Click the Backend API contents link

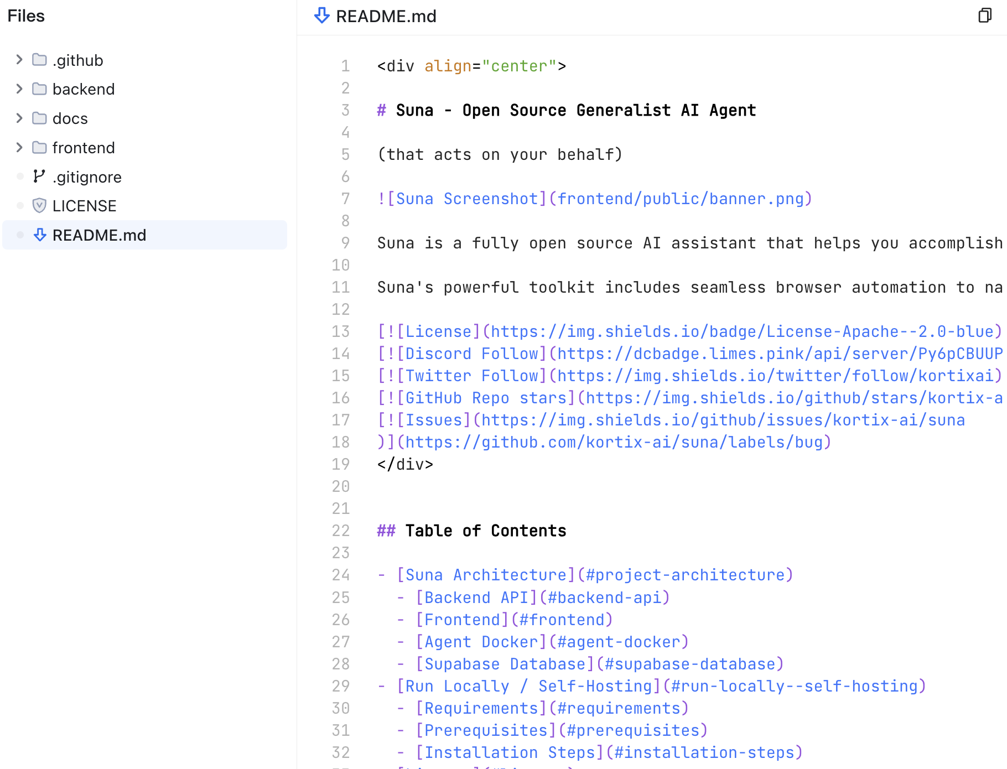coord(543,597)
